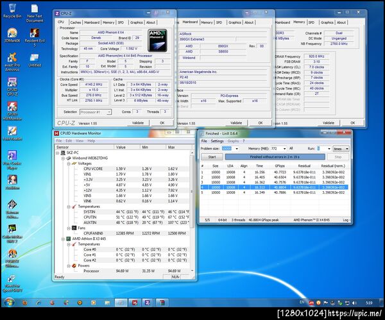The height and width of the screenshot is (320, 385).
Task: Click the Windows Start button
Action: [x=9, y=302]
